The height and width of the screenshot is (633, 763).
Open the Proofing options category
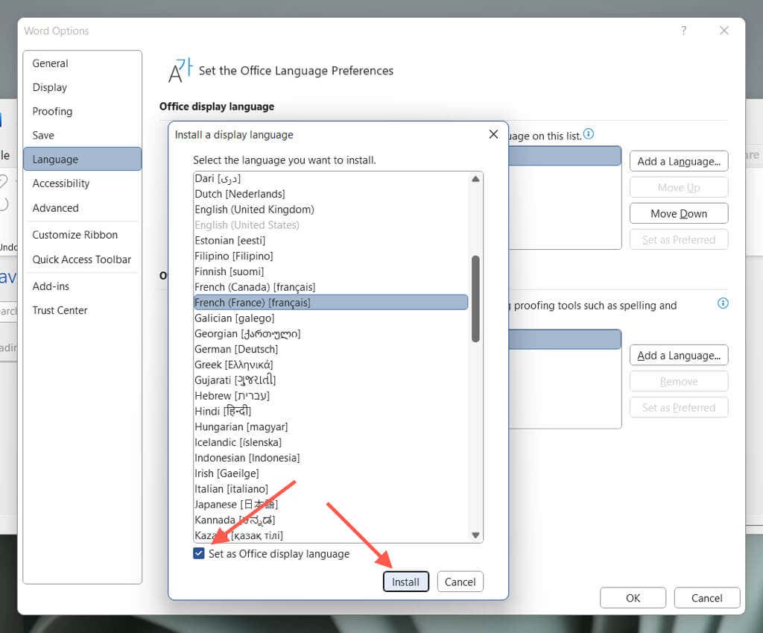tap(82, 112)
